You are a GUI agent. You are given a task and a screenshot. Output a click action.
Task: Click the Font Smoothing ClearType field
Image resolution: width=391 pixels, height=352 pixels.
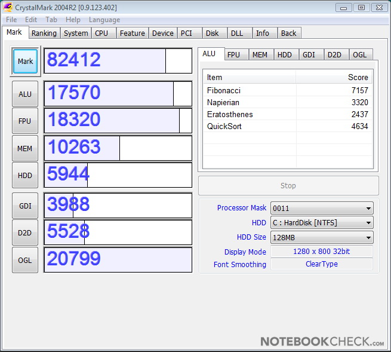point(322,264)
